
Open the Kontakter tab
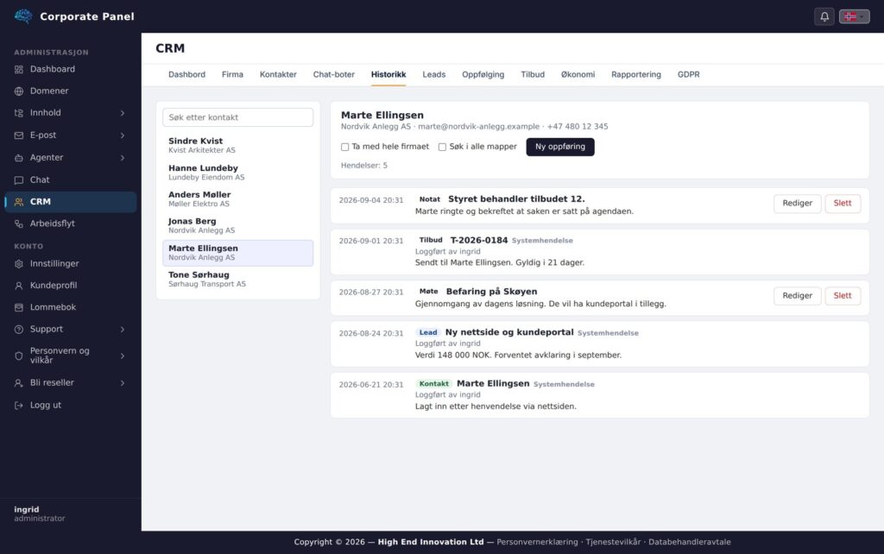point(278,74)
